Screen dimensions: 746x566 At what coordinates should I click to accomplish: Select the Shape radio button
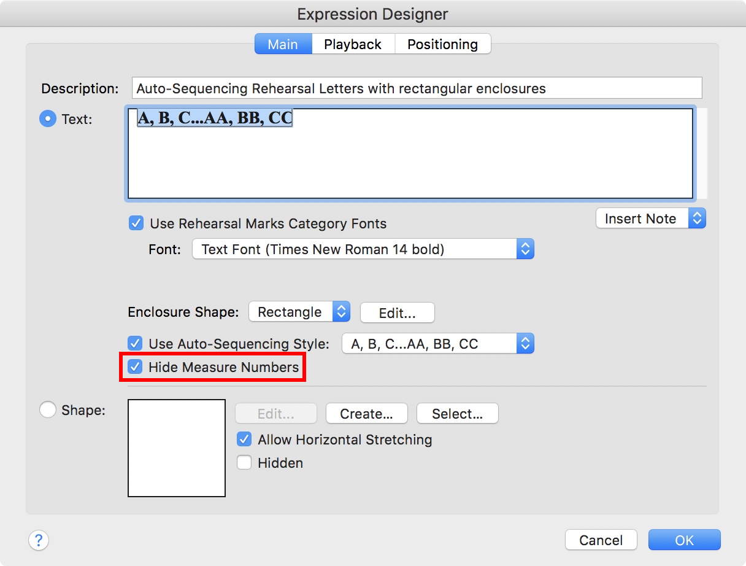coord(47,409)
